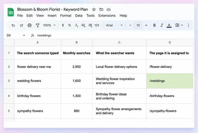
Task: Open the Help menu
Action: [123, 15]
